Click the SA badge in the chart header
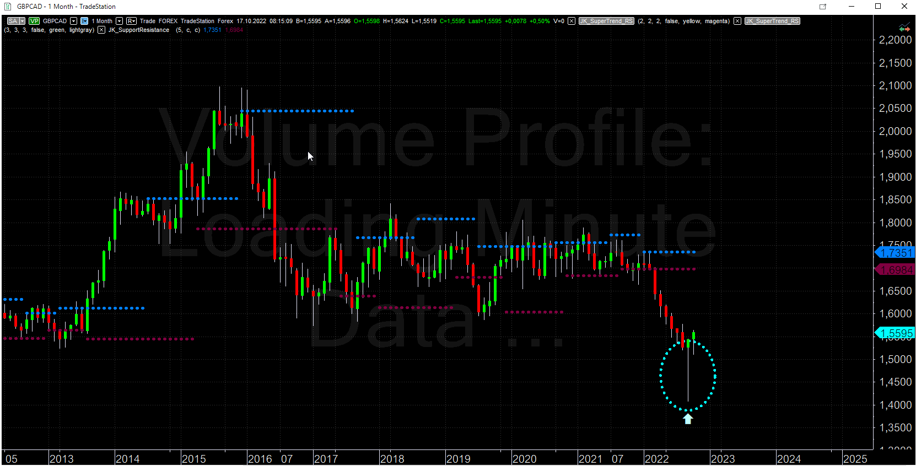Viewport: 916px width, 466px height. tap(13, 21)
